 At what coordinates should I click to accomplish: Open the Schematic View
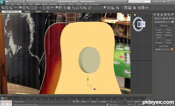(x=130, y=8)
